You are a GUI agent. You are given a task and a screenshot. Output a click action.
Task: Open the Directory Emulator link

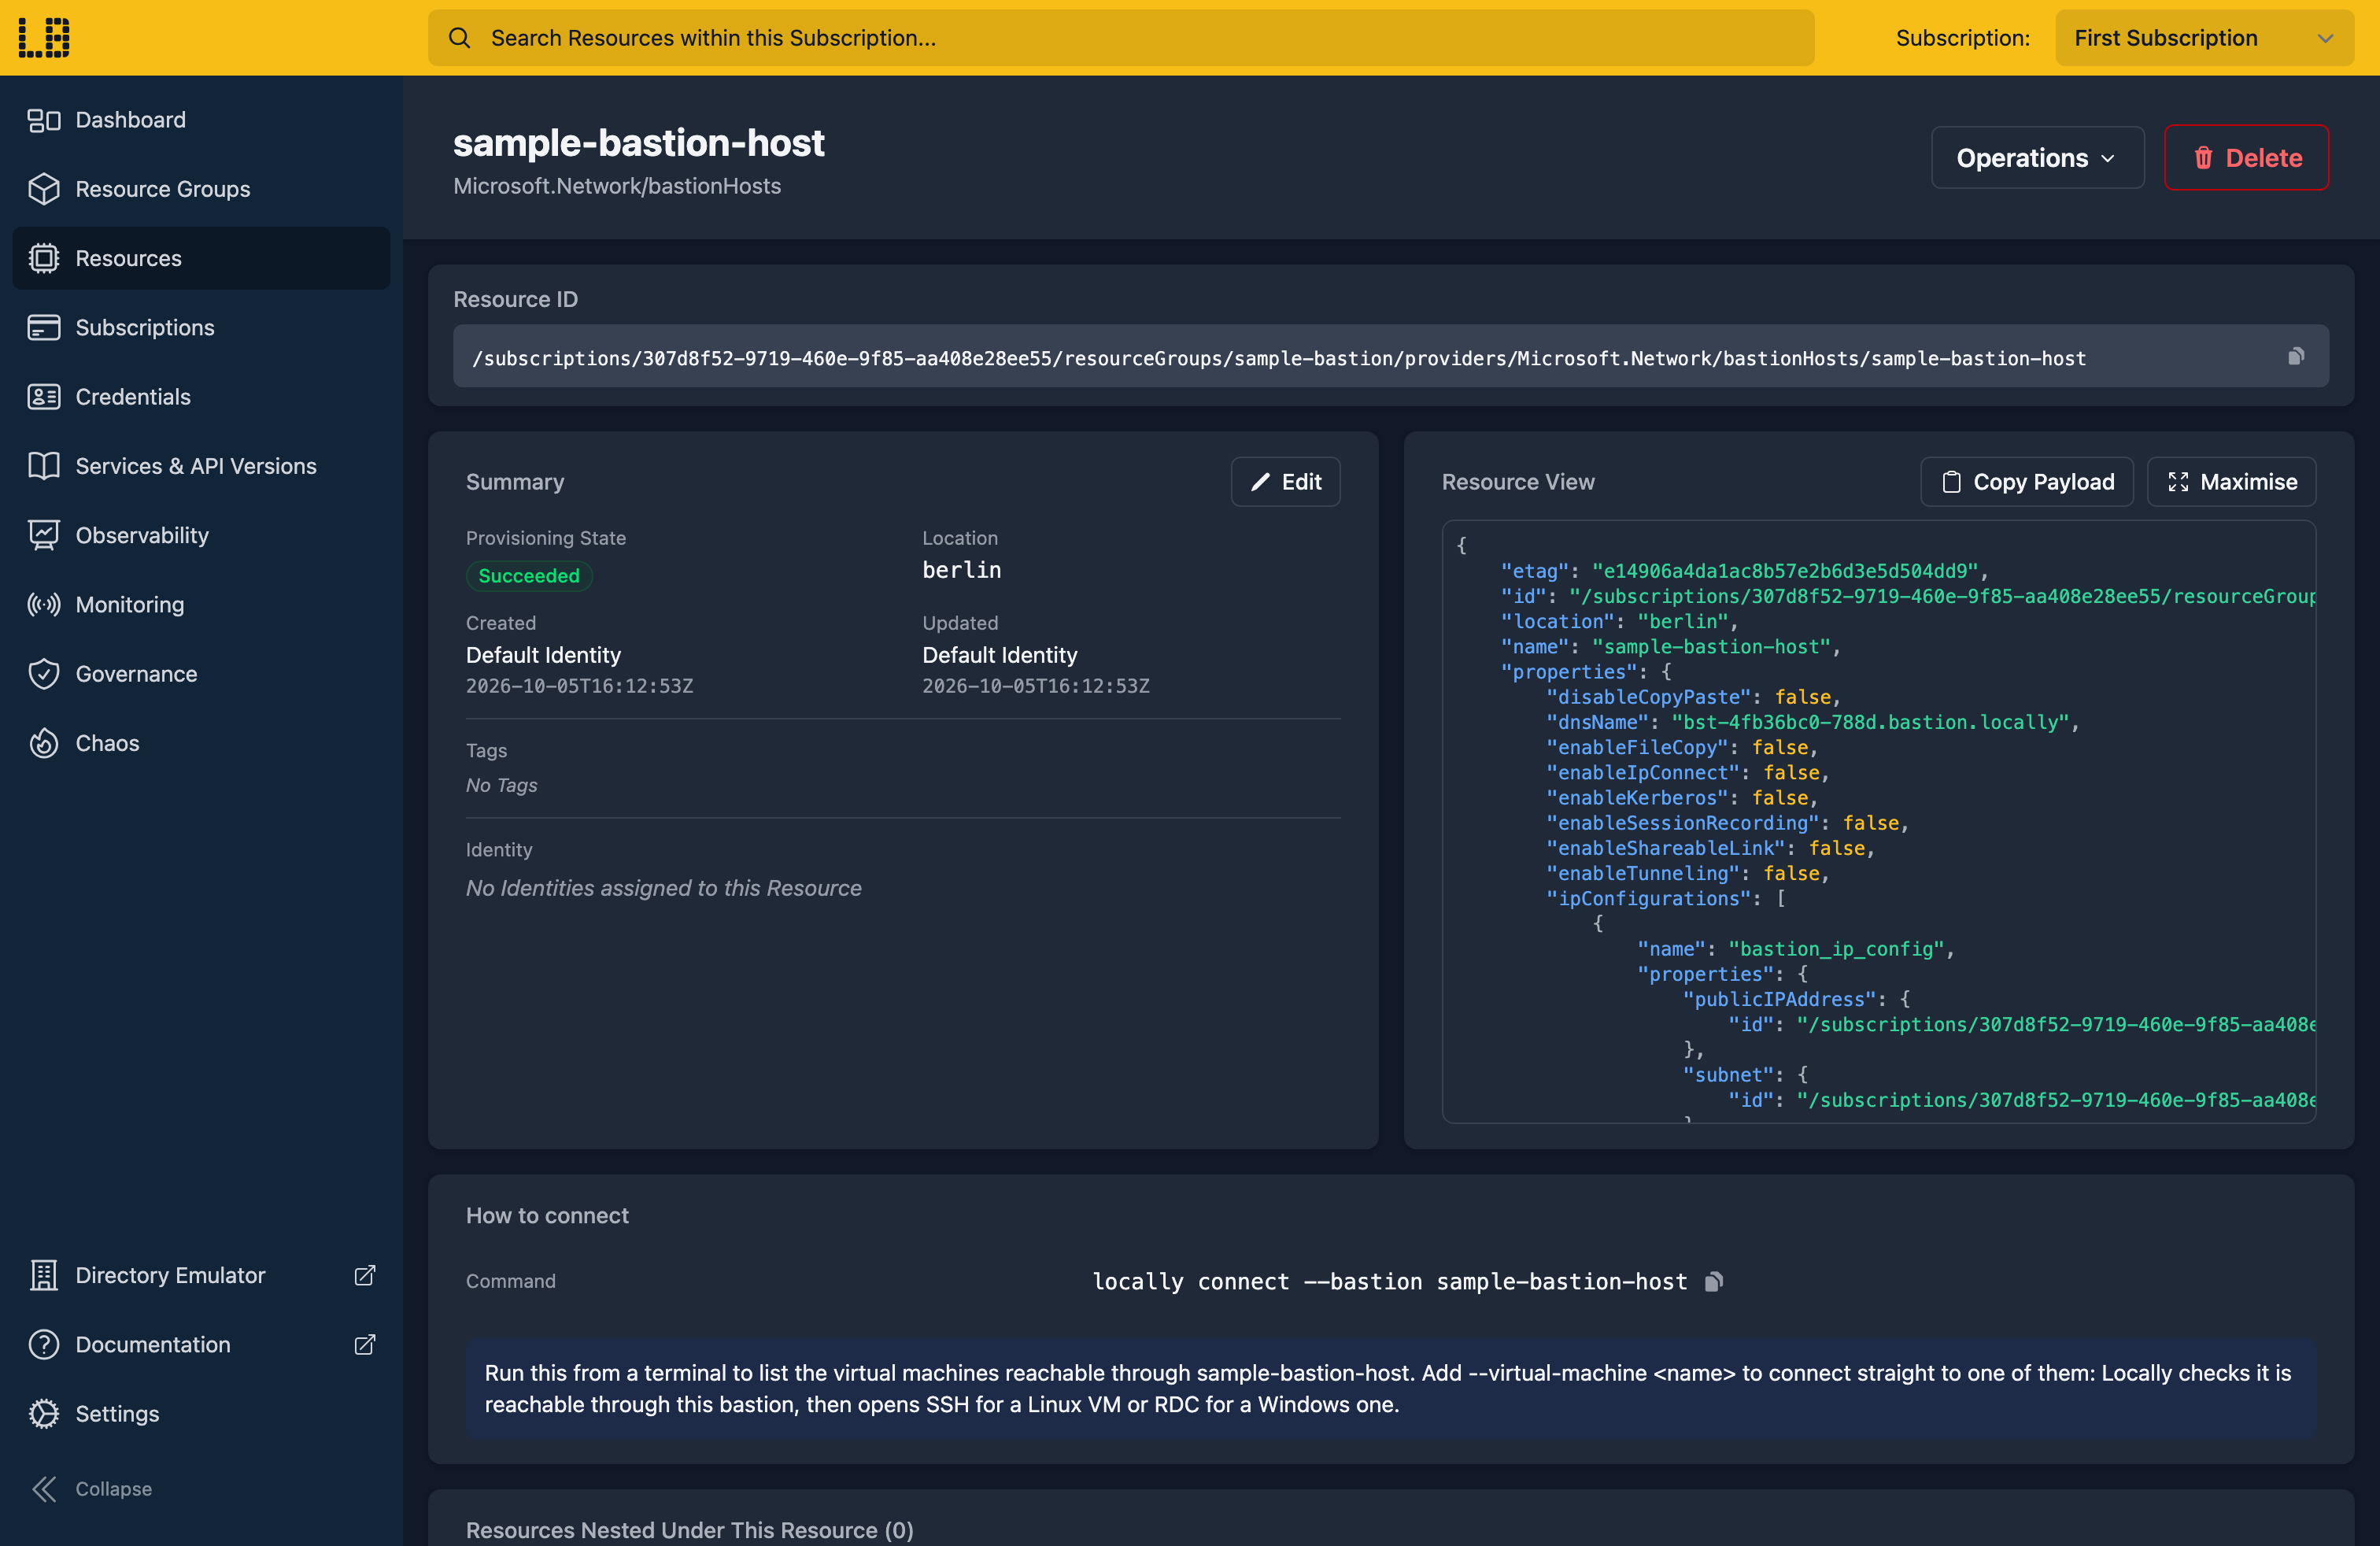point(201,1275)
